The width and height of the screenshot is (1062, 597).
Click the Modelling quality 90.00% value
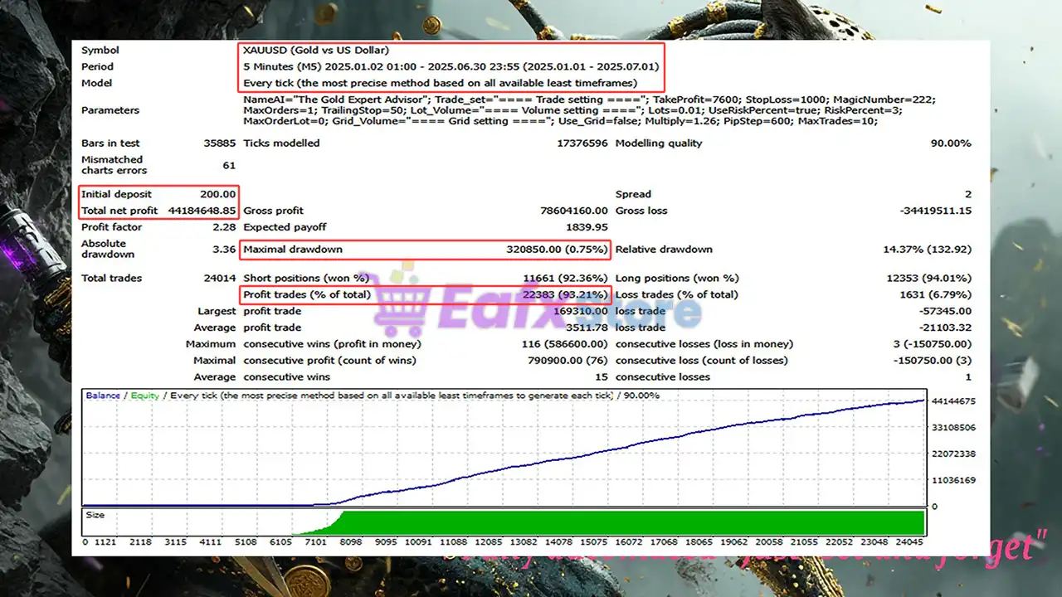click(950, 143)
